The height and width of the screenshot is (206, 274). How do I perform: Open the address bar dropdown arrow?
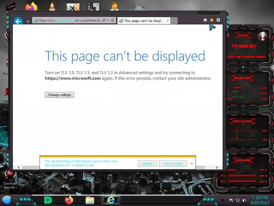coord(108,20)
